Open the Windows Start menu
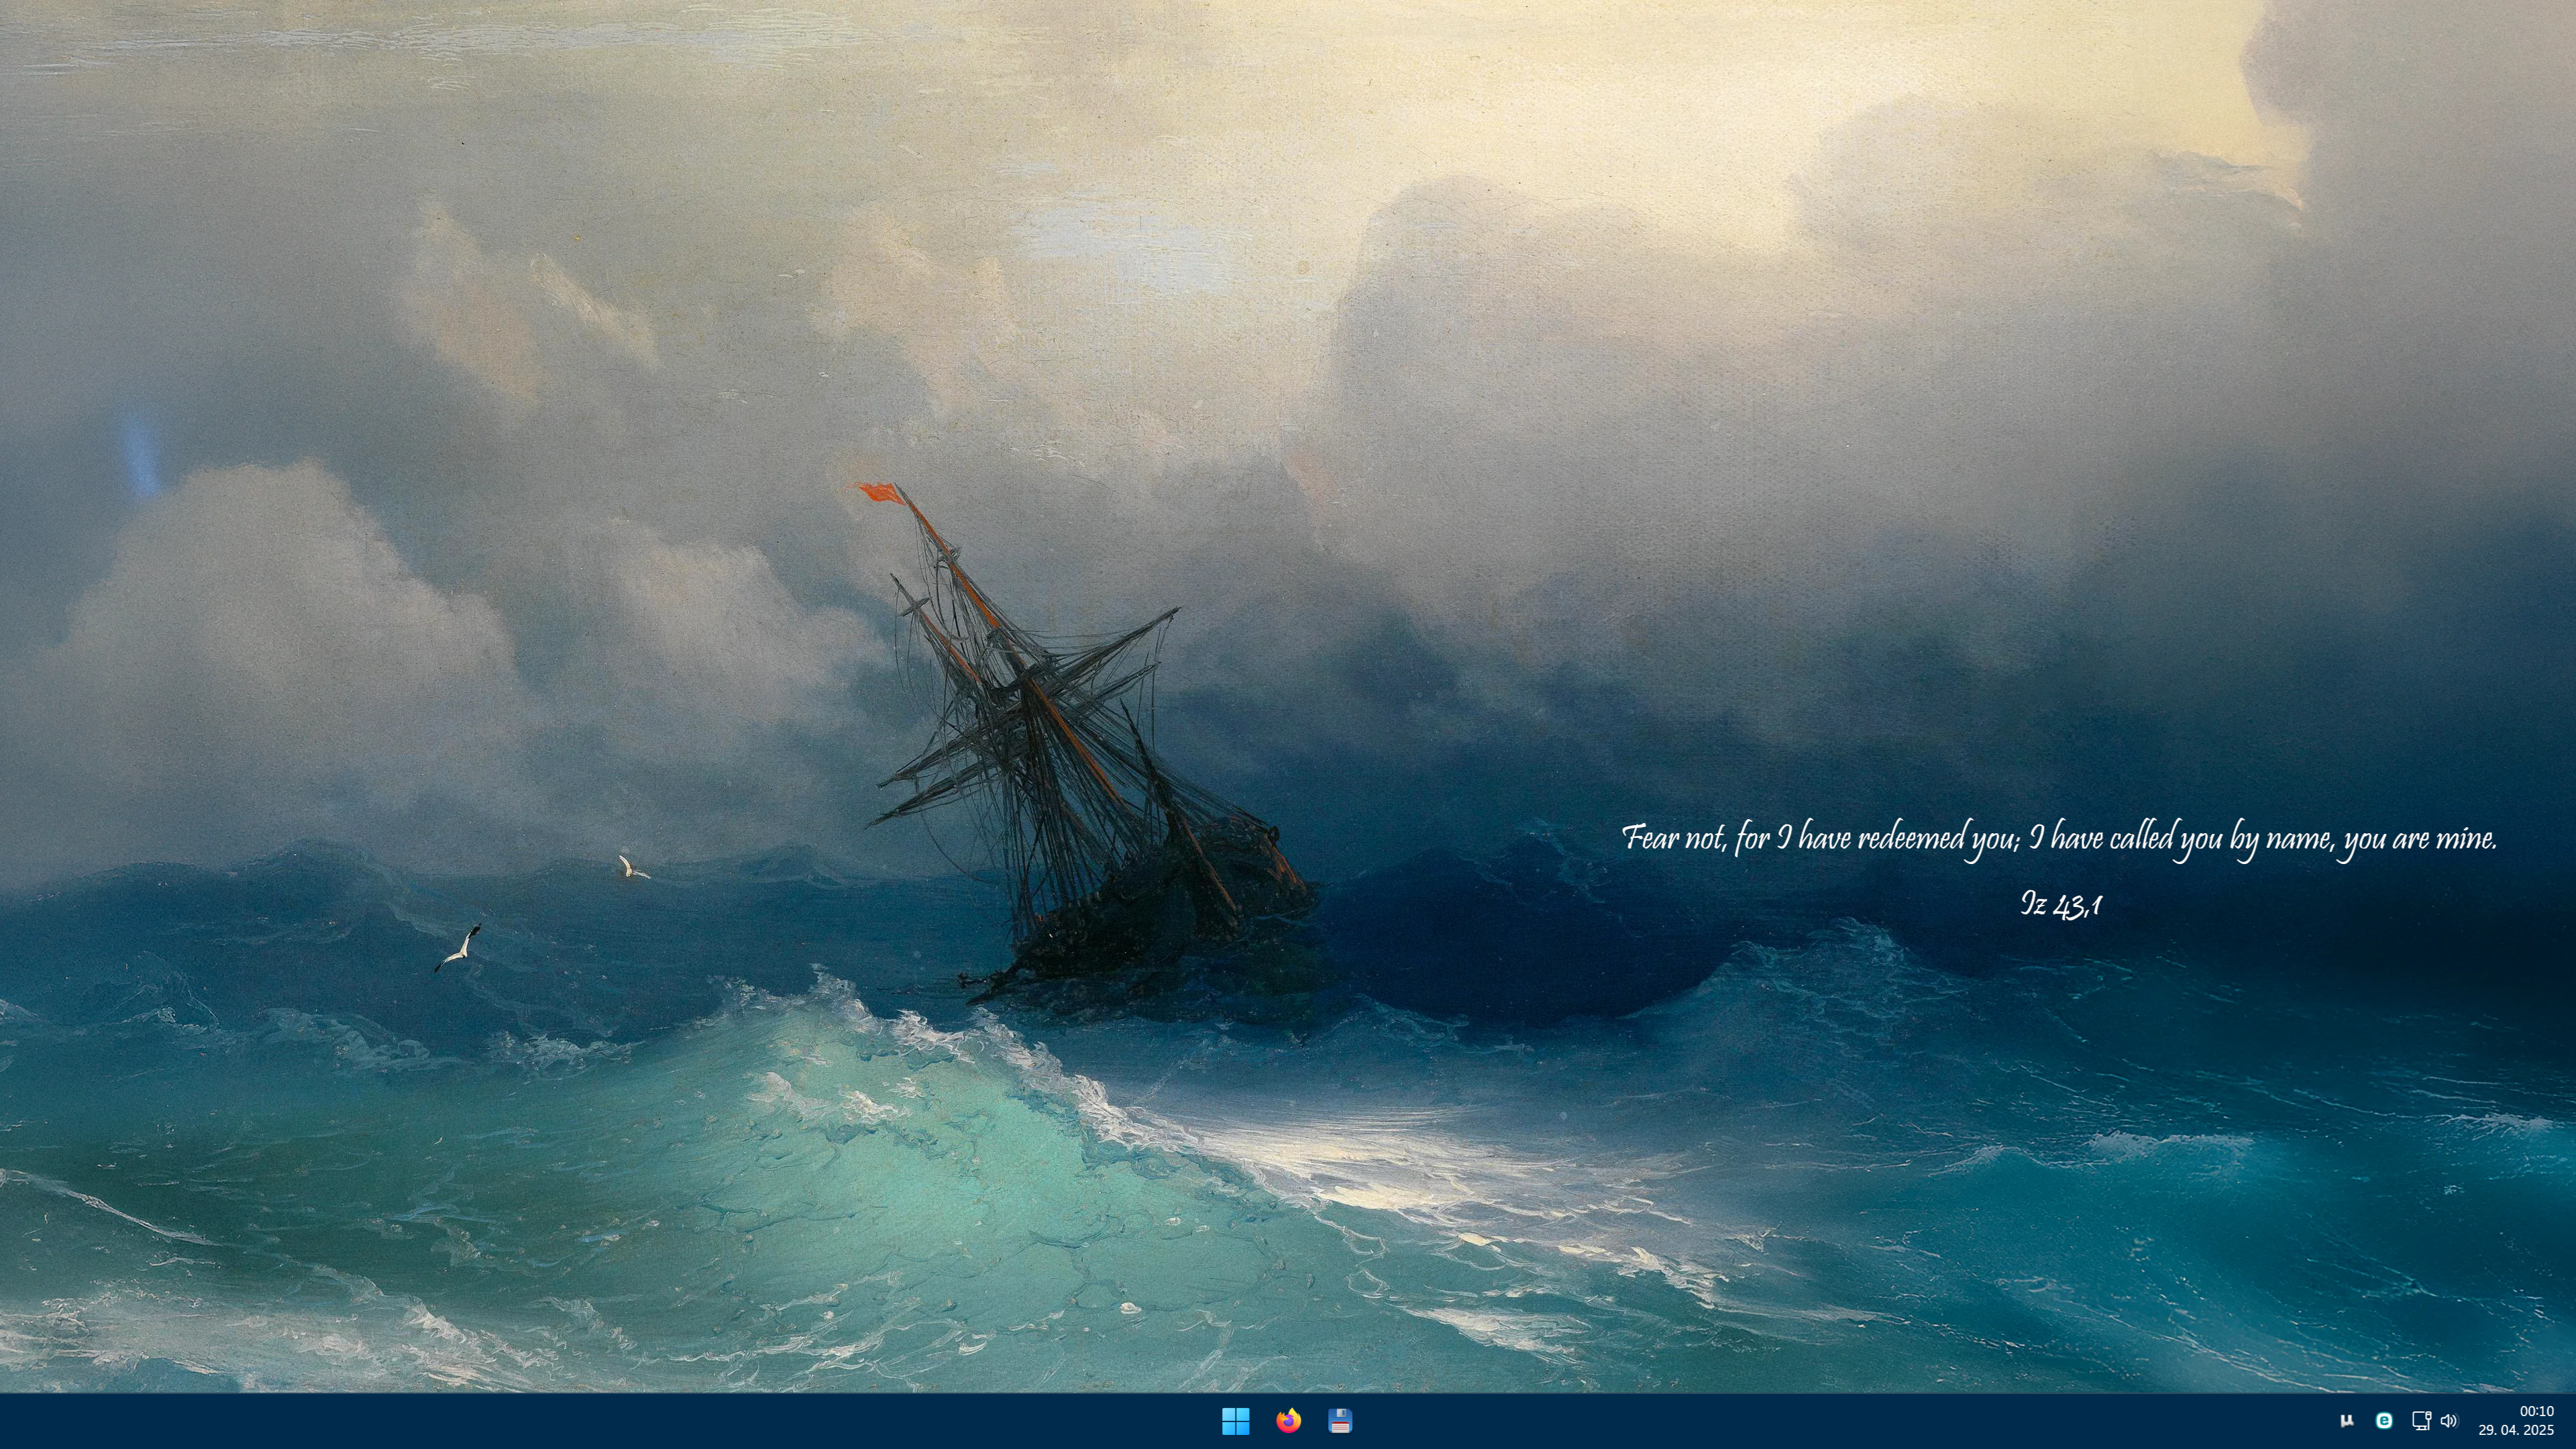Screen dimensions: 2576x1449 pos(1235,1420)
